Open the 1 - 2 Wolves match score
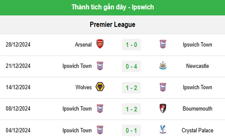 point(131,87)
